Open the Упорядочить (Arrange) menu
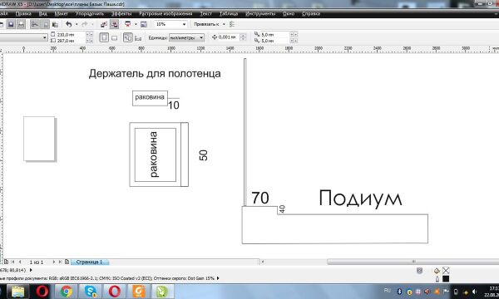 90,13
